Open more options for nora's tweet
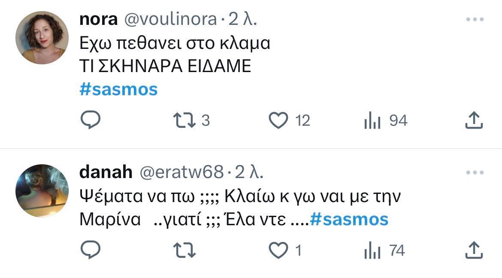 coord(475,20)
